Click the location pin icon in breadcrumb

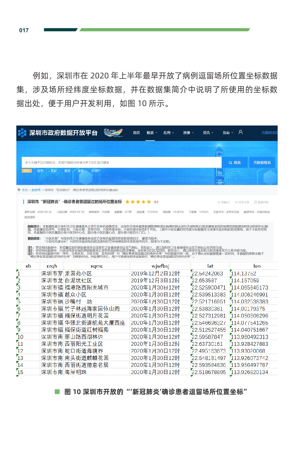19,190
